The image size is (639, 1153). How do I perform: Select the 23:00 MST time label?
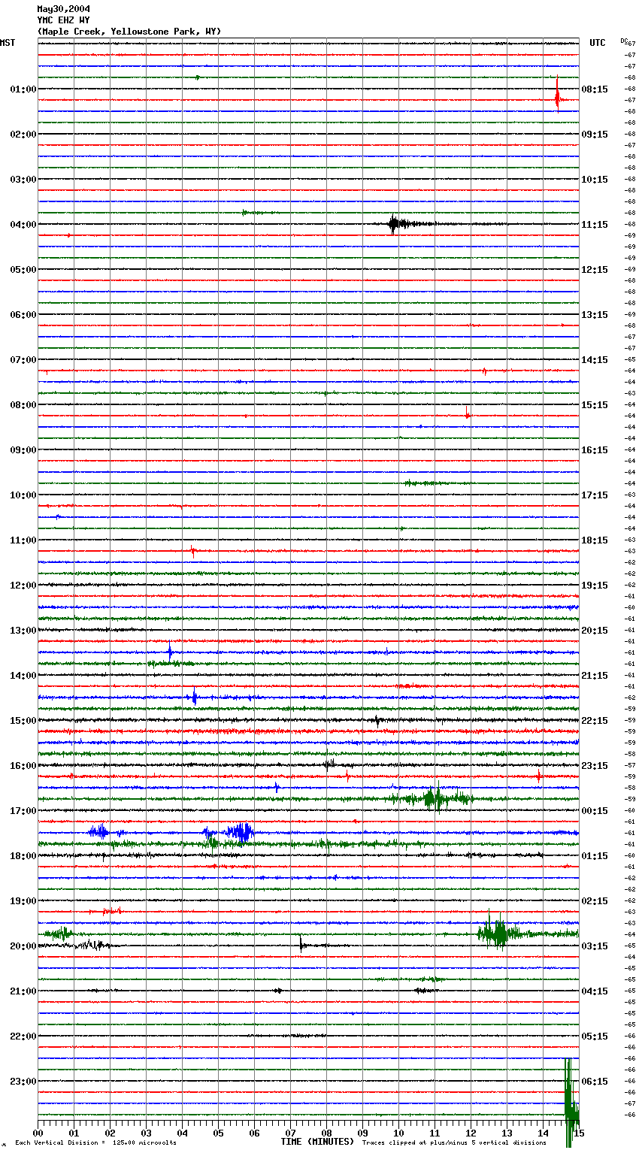[23, 1082]
